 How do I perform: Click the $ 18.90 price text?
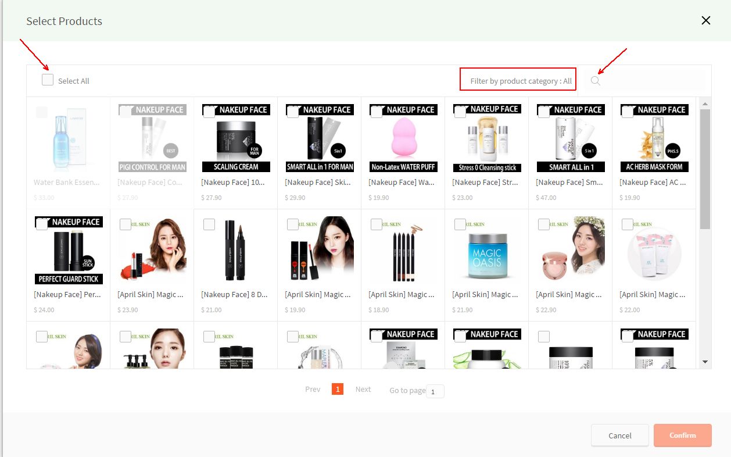point(379,310)
